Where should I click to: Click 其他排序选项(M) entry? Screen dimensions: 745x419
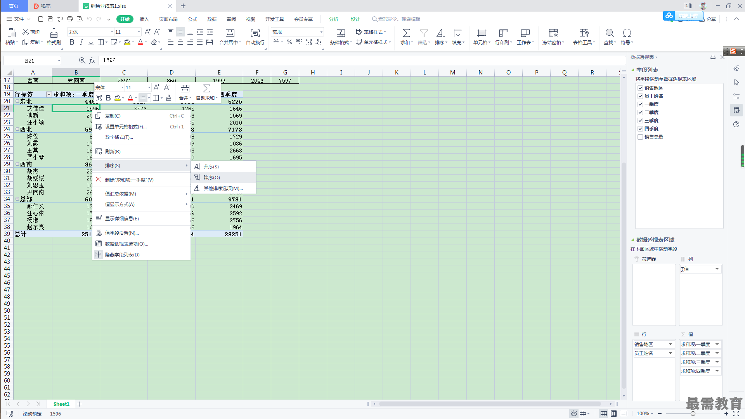coord(223,189)
